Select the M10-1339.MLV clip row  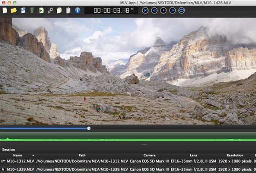click(128, 169)
